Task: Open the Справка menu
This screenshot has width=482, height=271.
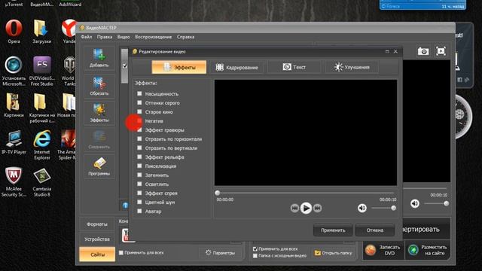Action: [185, 37]
